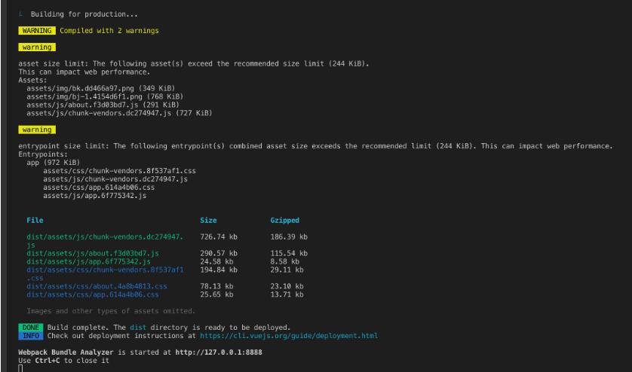The image size is (632, 372).
Task: Click the warning label above entrypoint size limit
Action: tap(36, 129)
